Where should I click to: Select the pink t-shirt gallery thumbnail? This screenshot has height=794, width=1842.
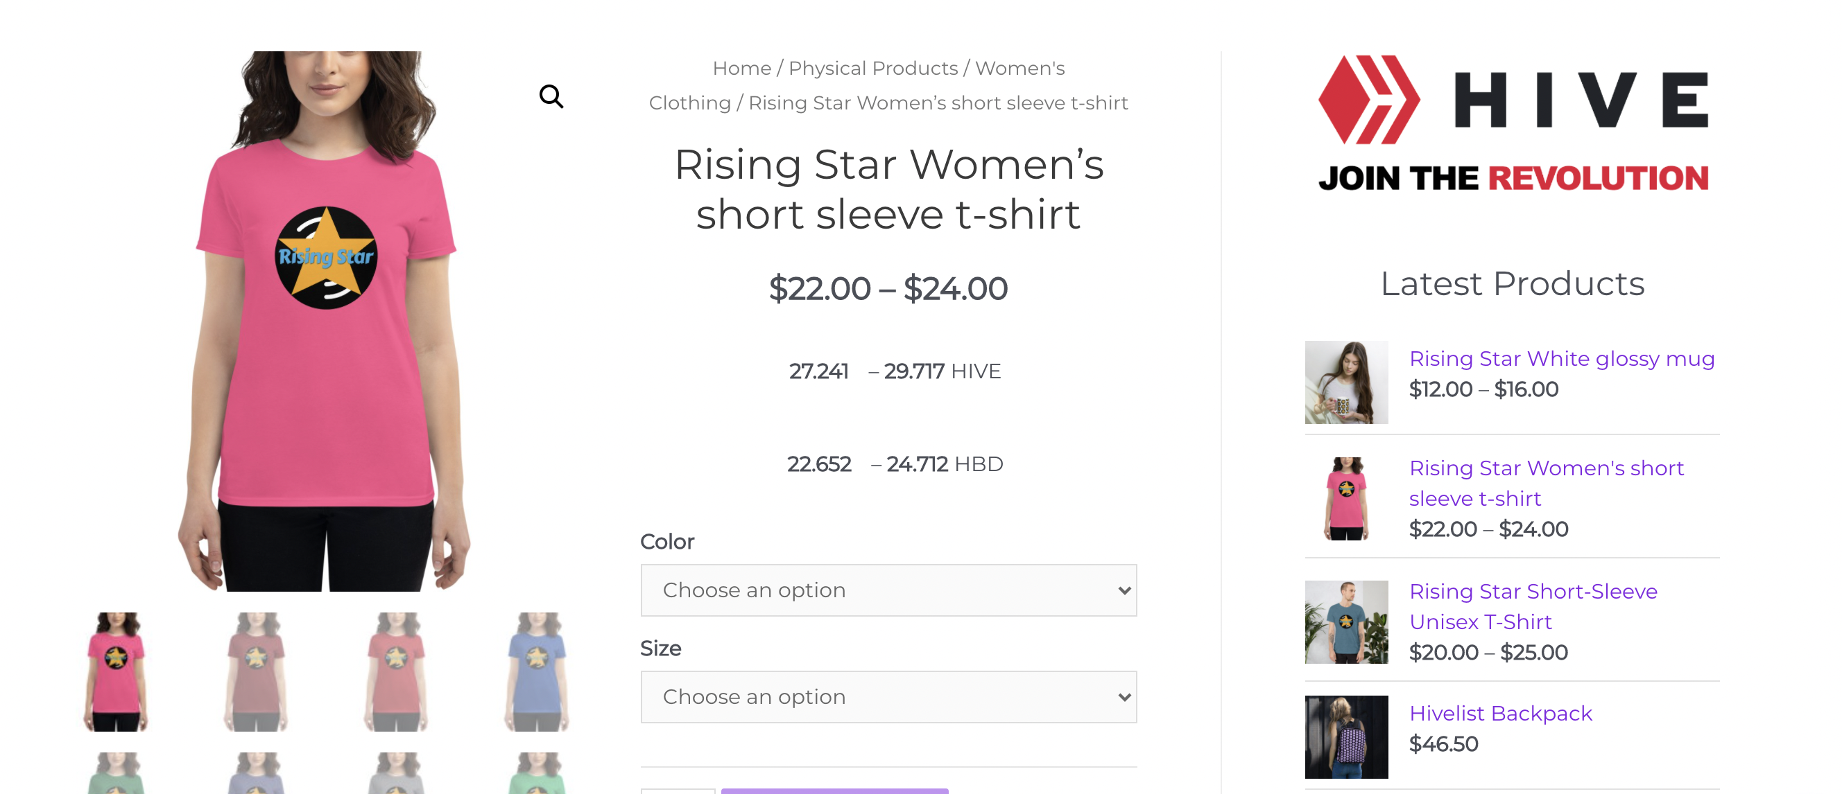(117, 671)
